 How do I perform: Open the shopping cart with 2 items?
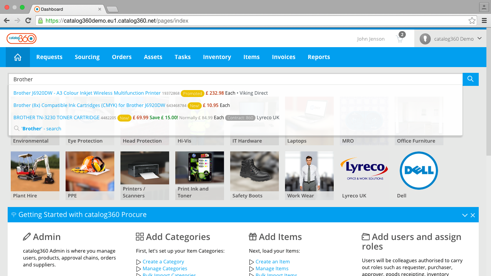point(400,38)
